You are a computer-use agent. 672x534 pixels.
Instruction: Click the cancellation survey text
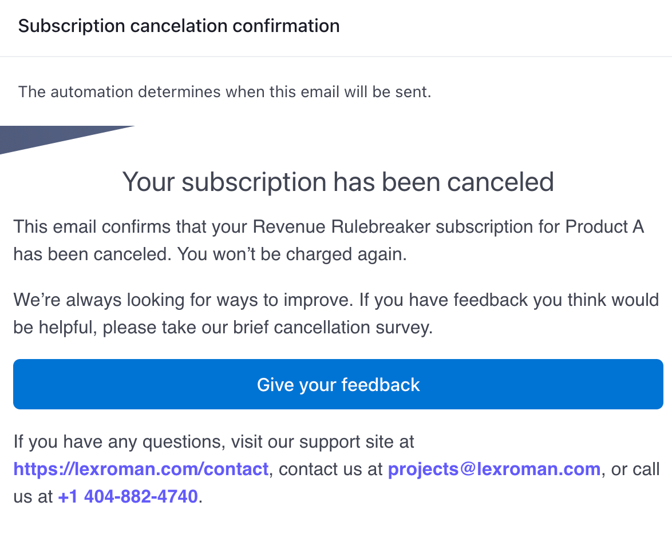pos(353,327)
